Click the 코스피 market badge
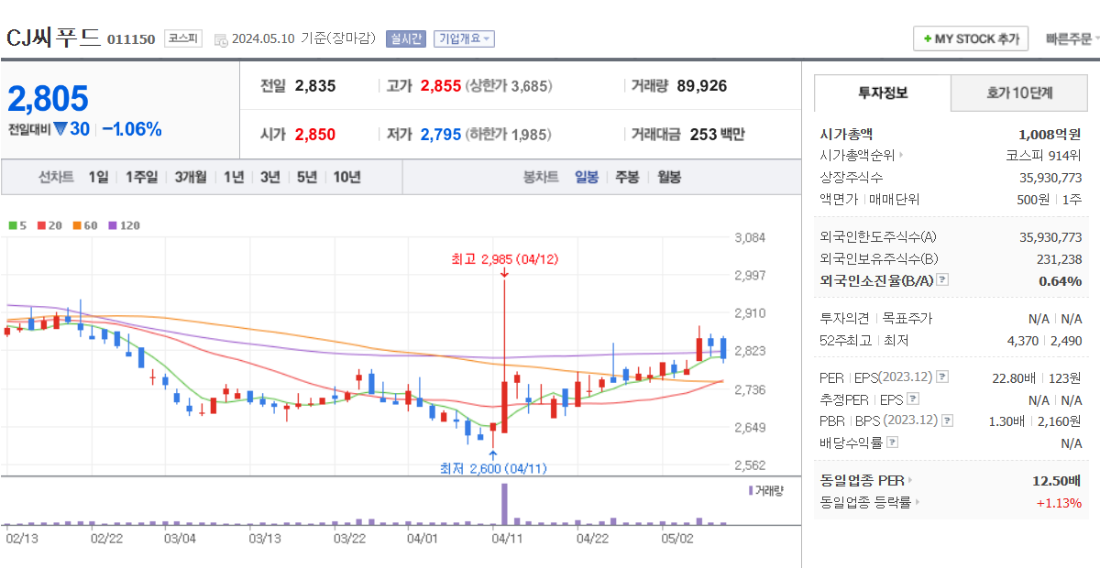1100x568 pixels. pyautogui.click(x=182, y=38)
